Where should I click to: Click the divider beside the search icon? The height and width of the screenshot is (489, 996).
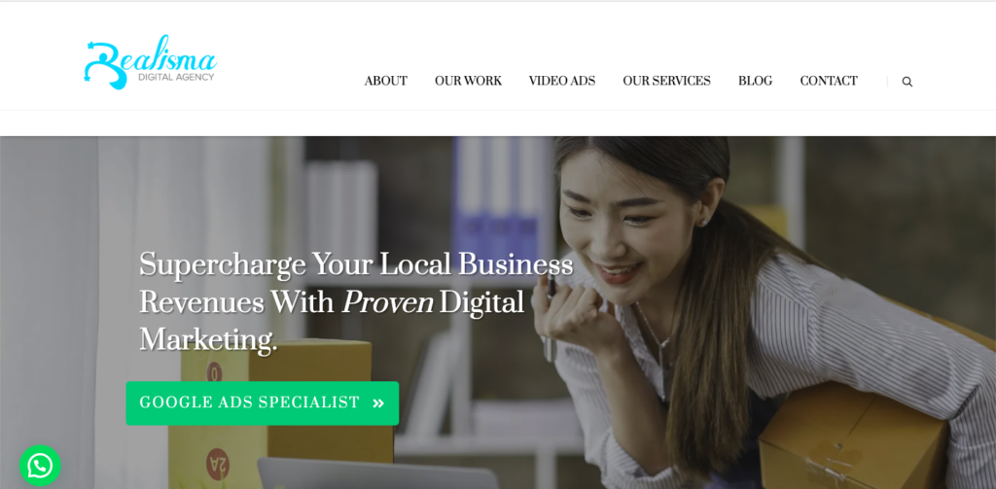(887, 82)
